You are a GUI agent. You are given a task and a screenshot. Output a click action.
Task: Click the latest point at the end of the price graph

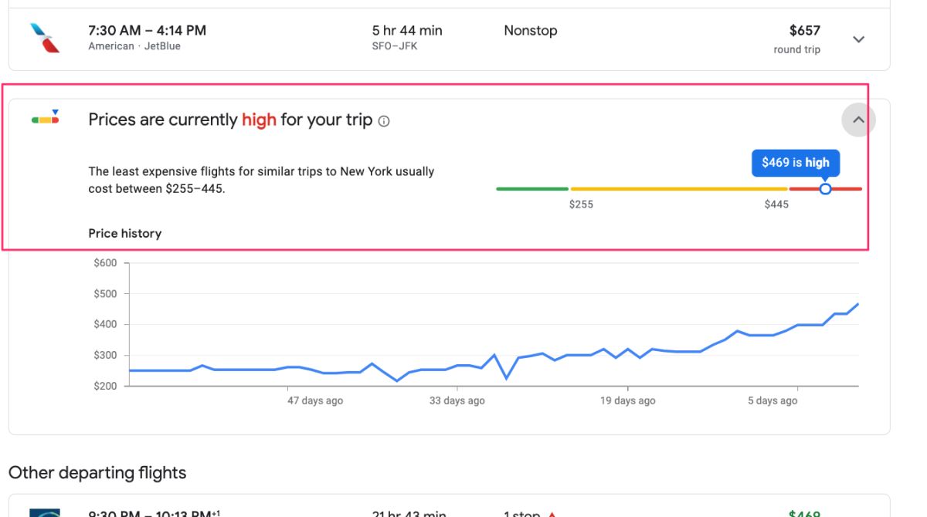pyautogui.click(x=857, y=304)
